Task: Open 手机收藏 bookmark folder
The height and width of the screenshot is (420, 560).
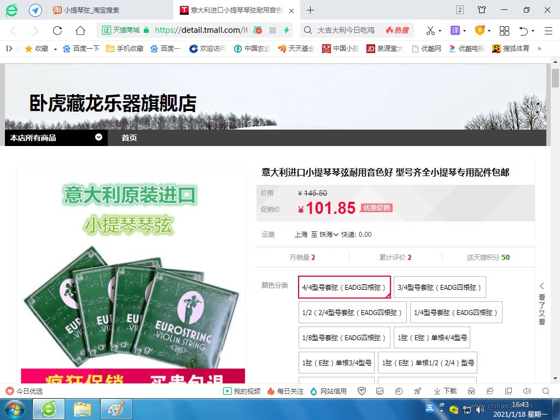Action: pyautogui.click(x=125, y=49)
